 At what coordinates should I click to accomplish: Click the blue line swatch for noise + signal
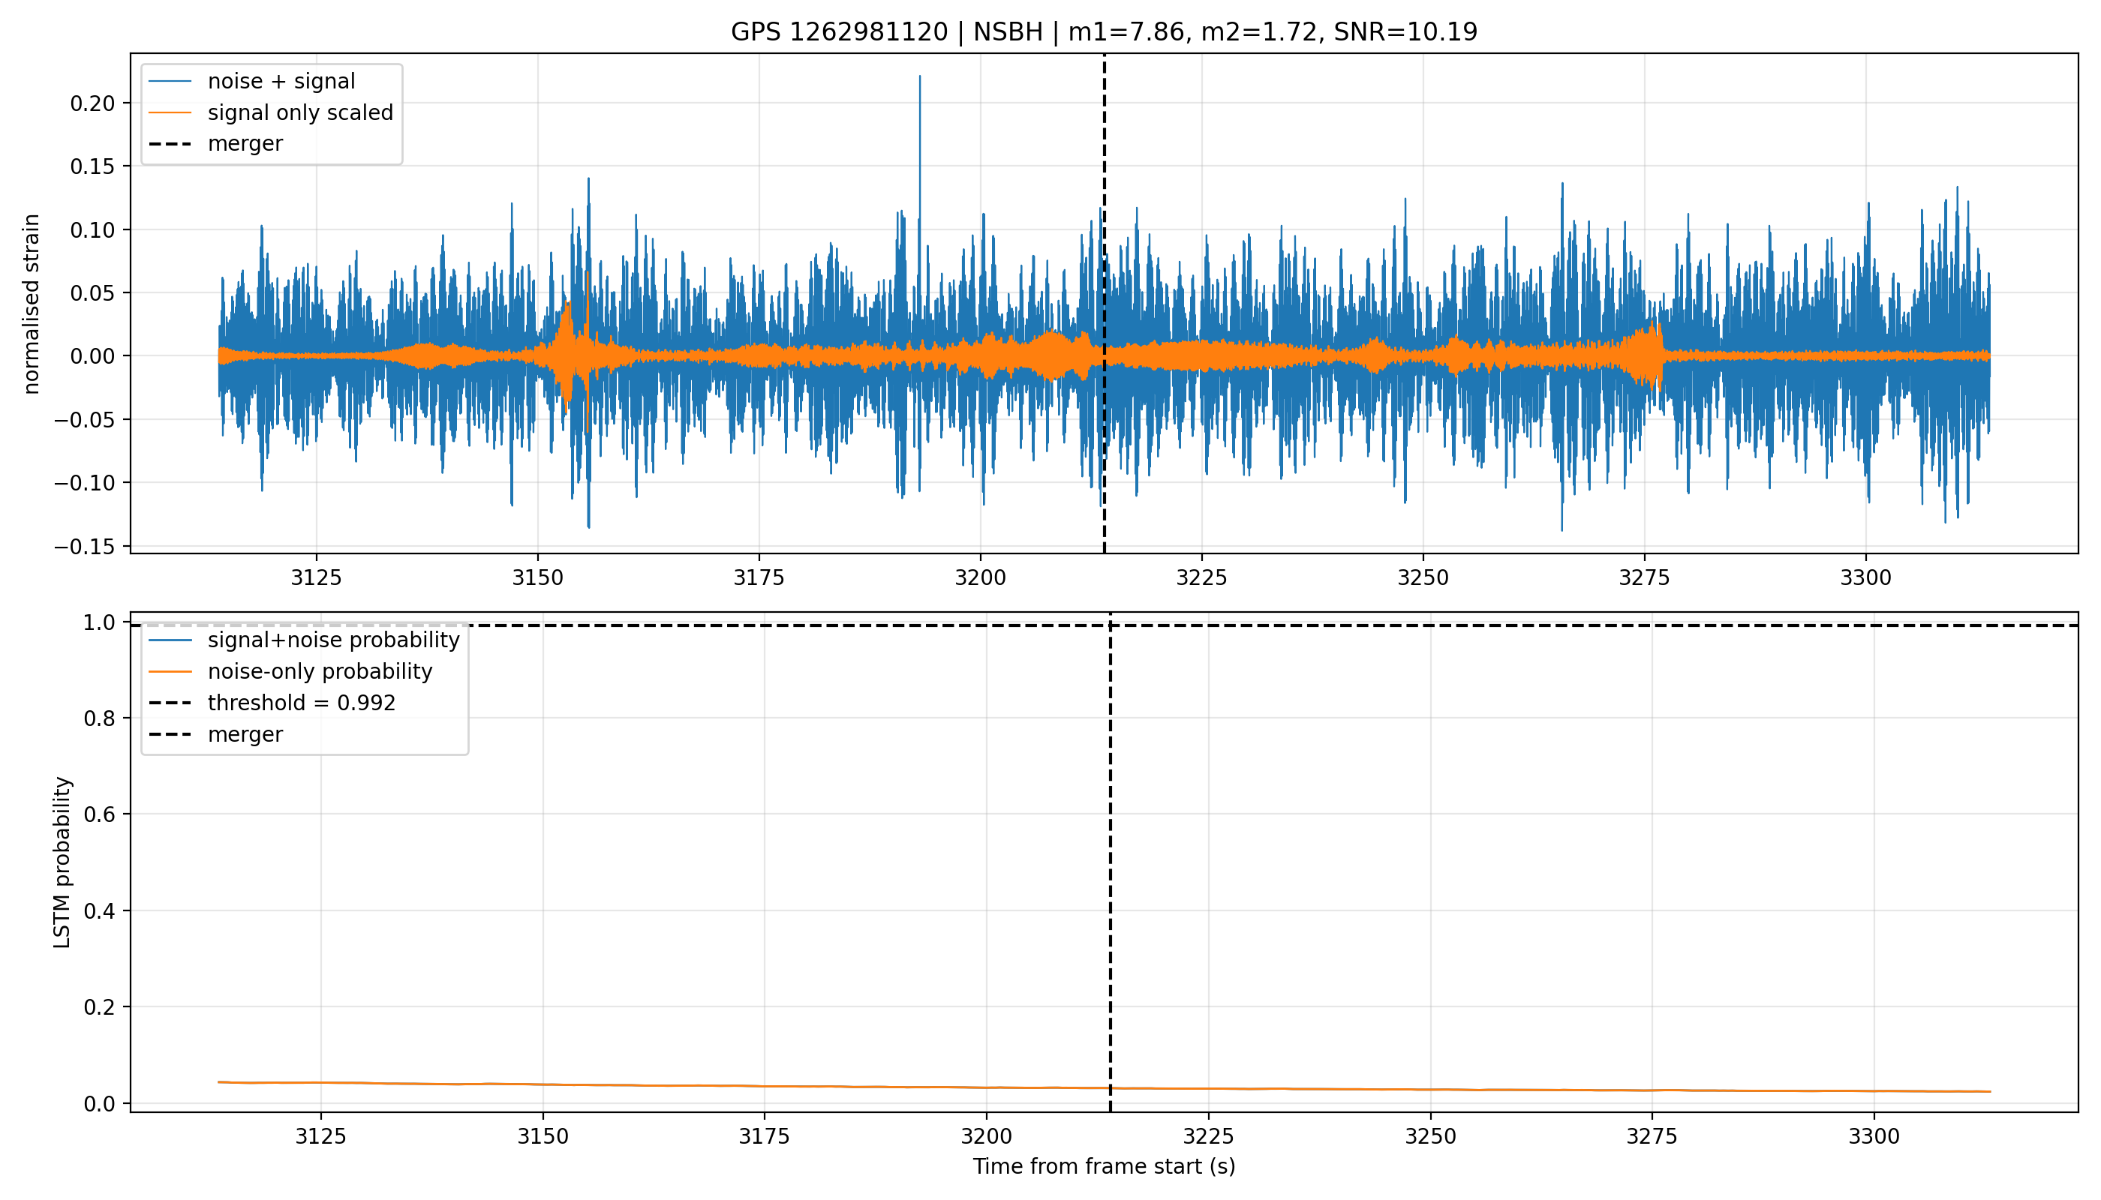point(170,82)
